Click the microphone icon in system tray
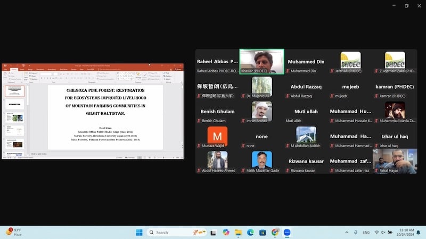The width and height of the screenshot is (426, 239). [x=355, y=232]
